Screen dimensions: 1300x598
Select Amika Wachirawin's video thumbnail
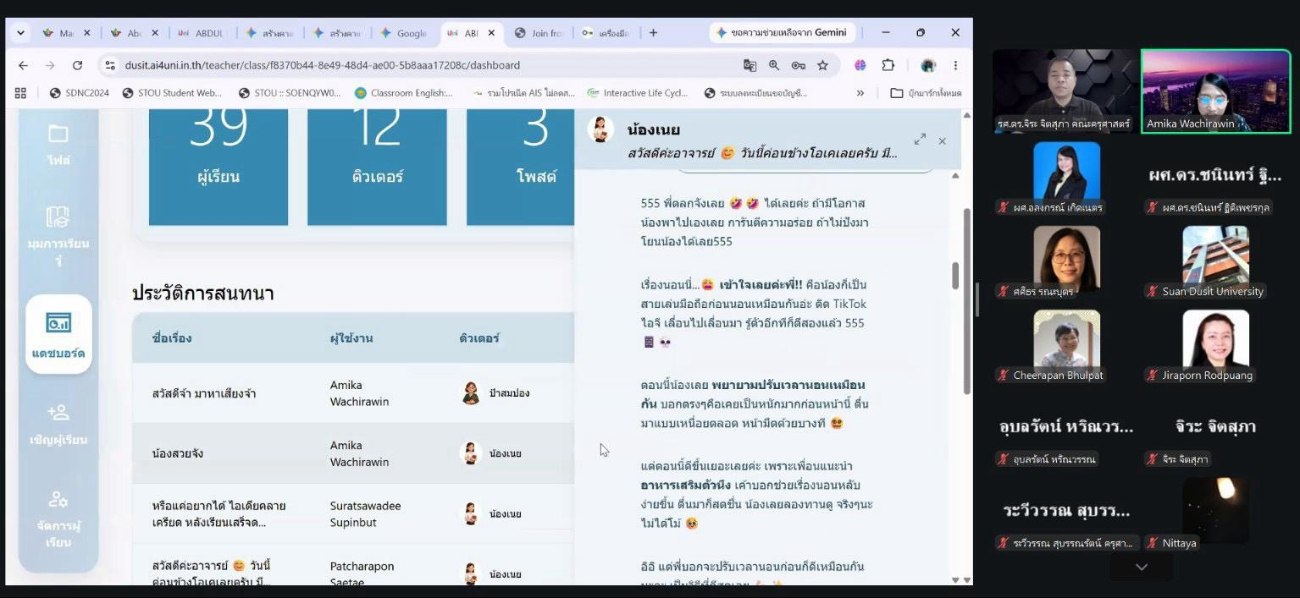pos(1215,91)
